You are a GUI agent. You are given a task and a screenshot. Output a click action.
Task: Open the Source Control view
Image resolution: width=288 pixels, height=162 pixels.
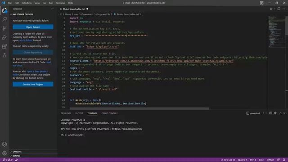point(4,28)
